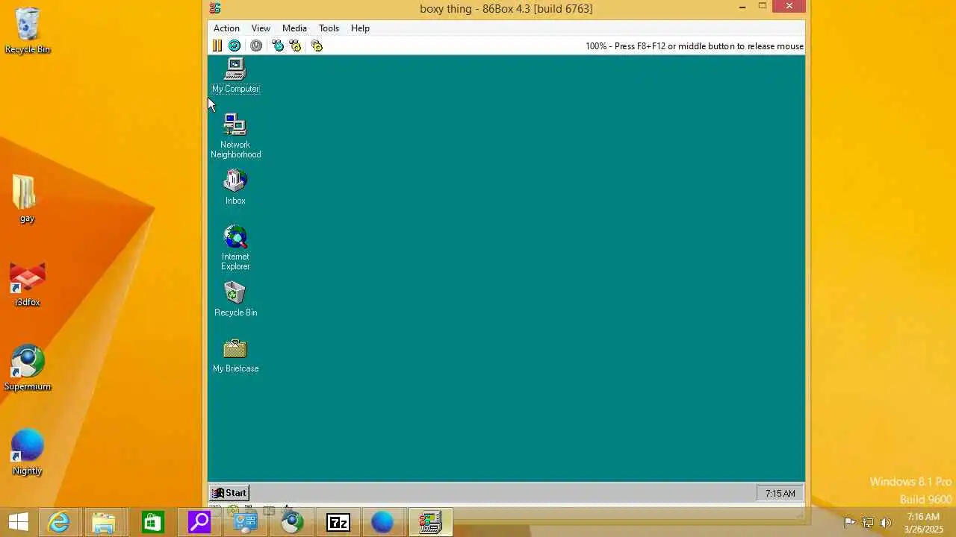Open the network tray icon

pyautogui.click(x=868, y=522)
